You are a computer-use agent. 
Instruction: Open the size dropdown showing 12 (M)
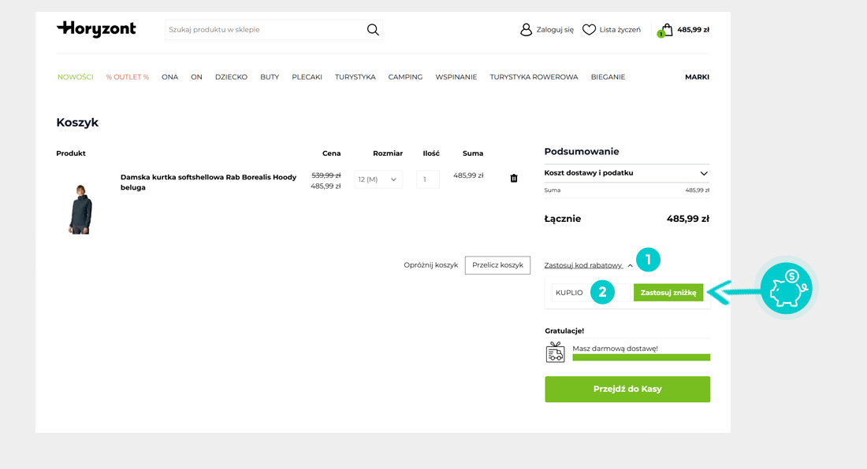coord(378,179)
